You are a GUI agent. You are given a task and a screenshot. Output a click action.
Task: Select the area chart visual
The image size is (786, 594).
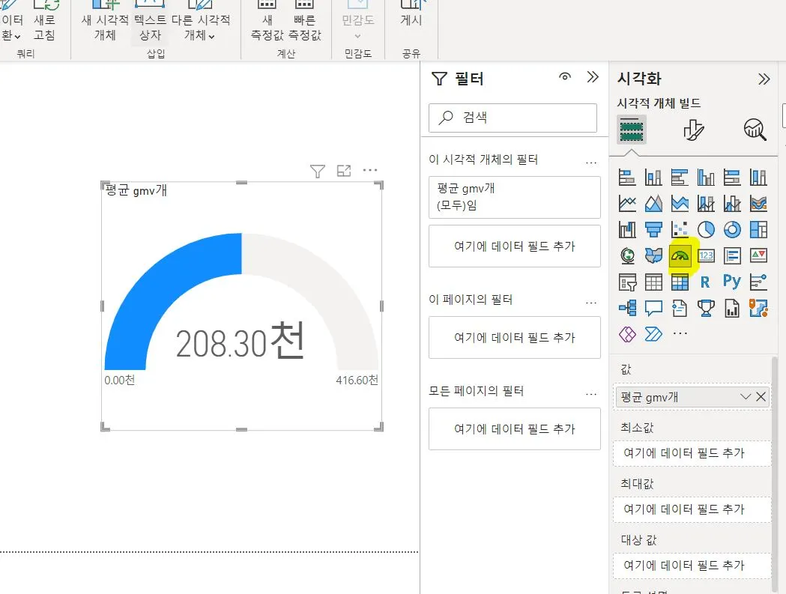click(653, 204)
